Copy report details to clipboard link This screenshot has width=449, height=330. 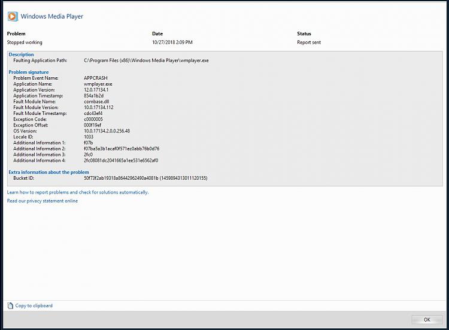pos(34,305)
